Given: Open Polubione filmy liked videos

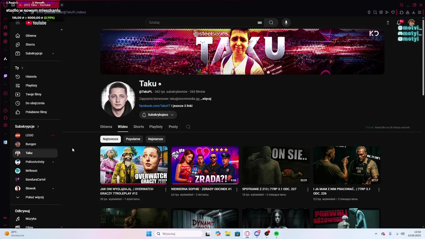Looking at the screenshot, I should (x=35, y=112).
